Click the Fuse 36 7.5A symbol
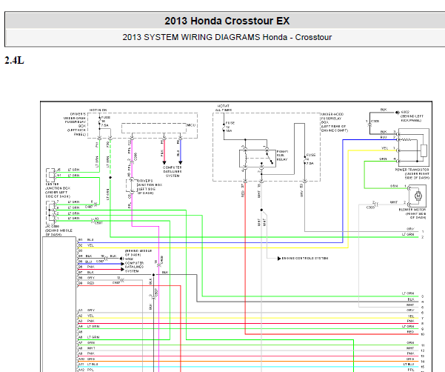The height and width of the screenshot is (372, 445). click(100, 122)
